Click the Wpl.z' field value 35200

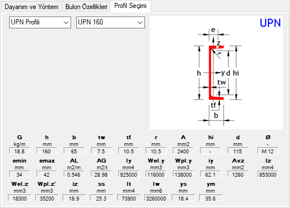(47, 198)
